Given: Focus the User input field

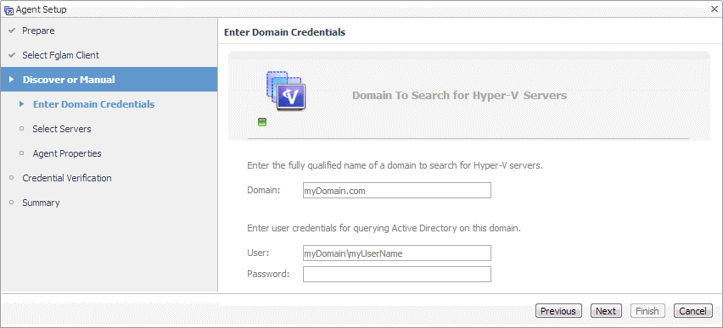Looking at the screenshot, I should coord(397,253).
